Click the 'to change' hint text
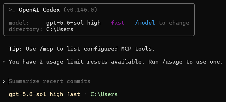This screenshot has width=226, height=102. click(x=174, y=23)
